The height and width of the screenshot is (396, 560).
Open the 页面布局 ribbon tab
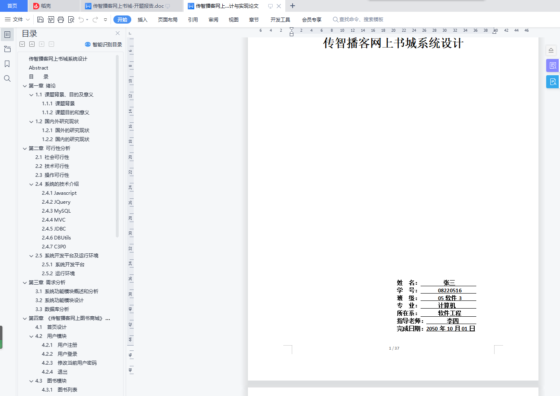pos(168,20)
